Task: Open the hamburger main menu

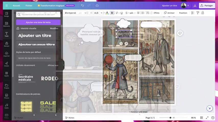Action: point(7,6)
